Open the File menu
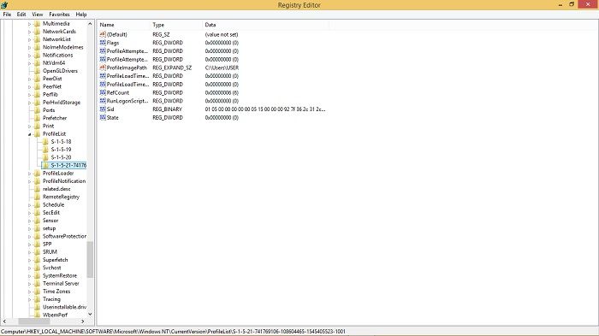 point(7,15)
